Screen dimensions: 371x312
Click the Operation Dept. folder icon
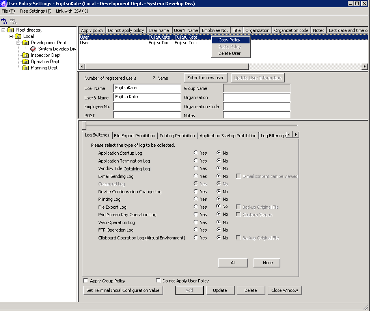point(26,62)
